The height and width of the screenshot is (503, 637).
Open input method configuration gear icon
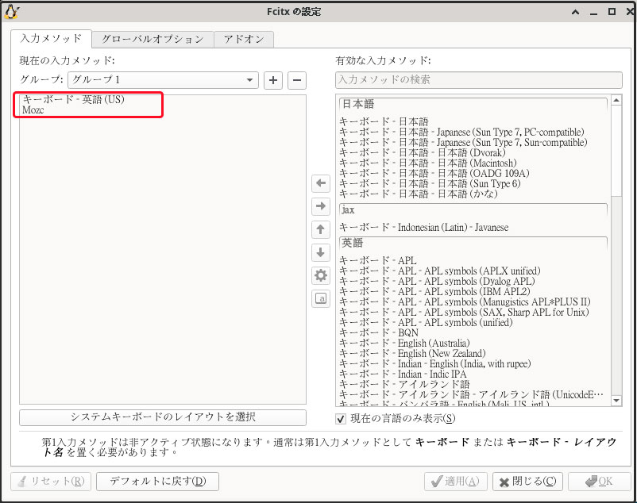click(x=321, y=275)
